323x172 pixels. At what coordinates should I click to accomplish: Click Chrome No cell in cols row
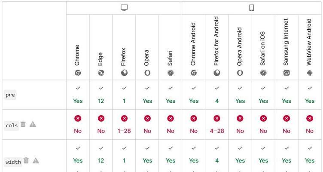click(x=78, y=125)
